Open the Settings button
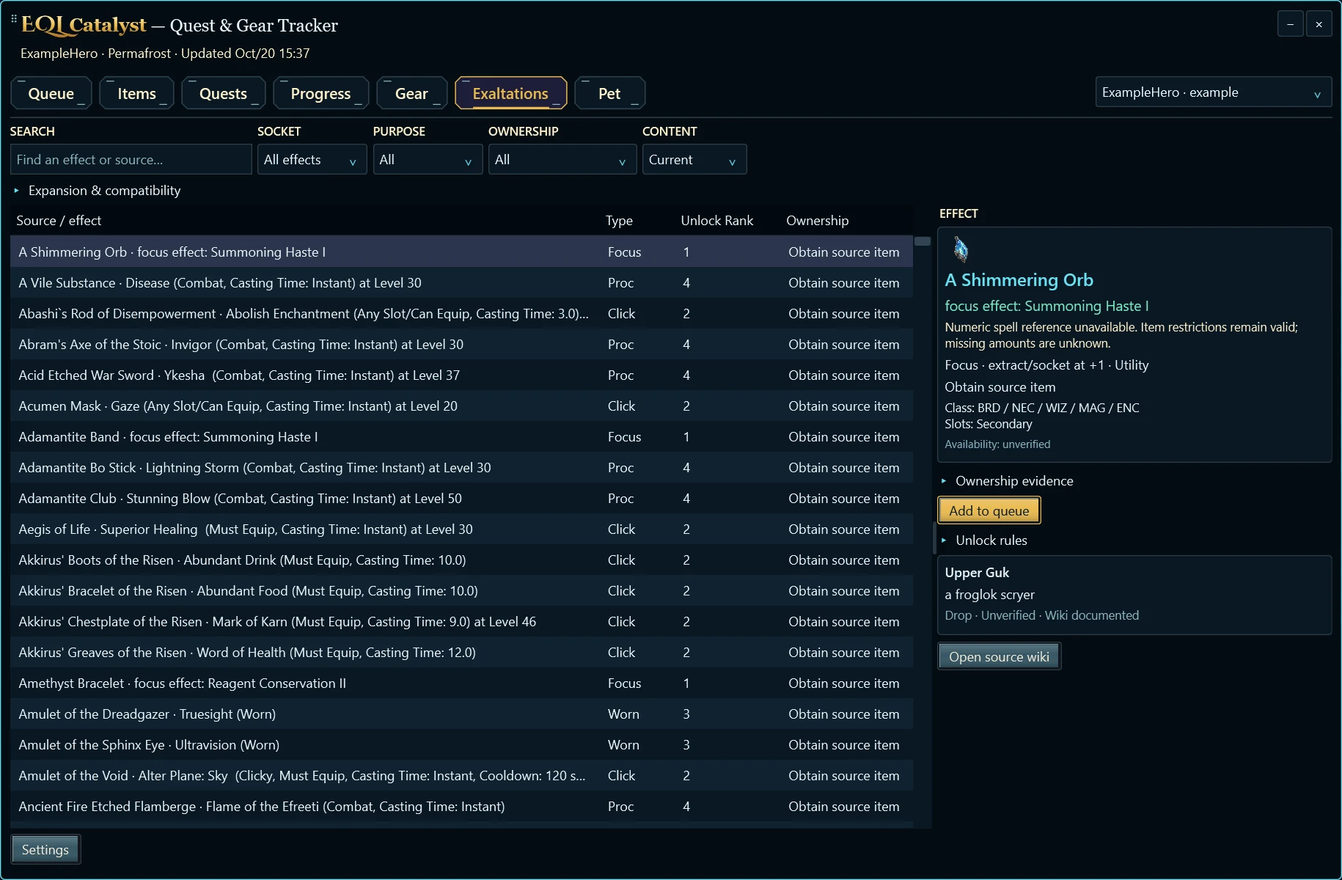Screen dimensions: 1342x880 [x=45, y=849]
